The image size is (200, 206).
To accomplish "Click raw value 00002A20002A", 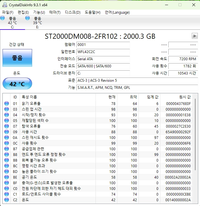I will click(178, 177).
